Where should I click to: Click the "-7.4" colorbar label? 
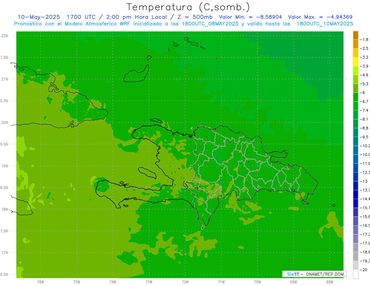(364, 110)
